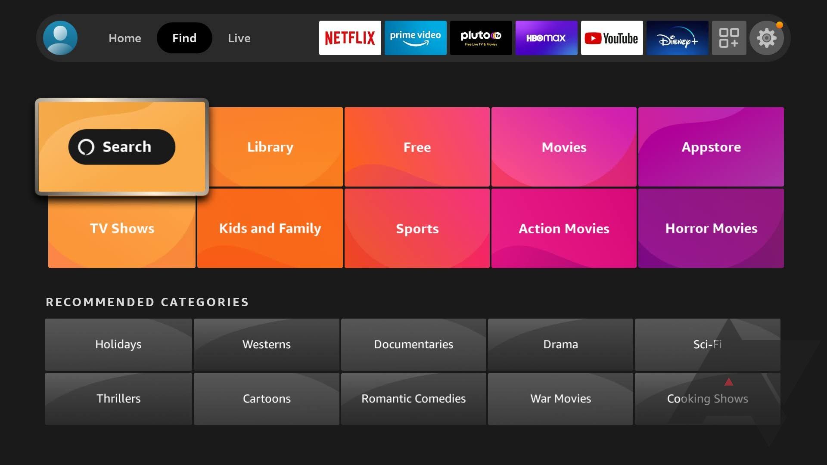
Task: Select Movies category tile
Action: point(563,147)
